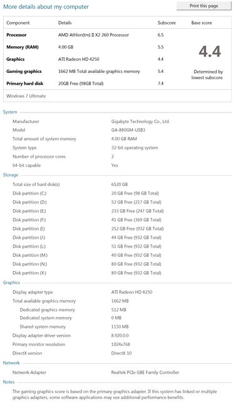Click the Network section heading
The width and height of the screenshot is (235, 402).
(11, 363)
